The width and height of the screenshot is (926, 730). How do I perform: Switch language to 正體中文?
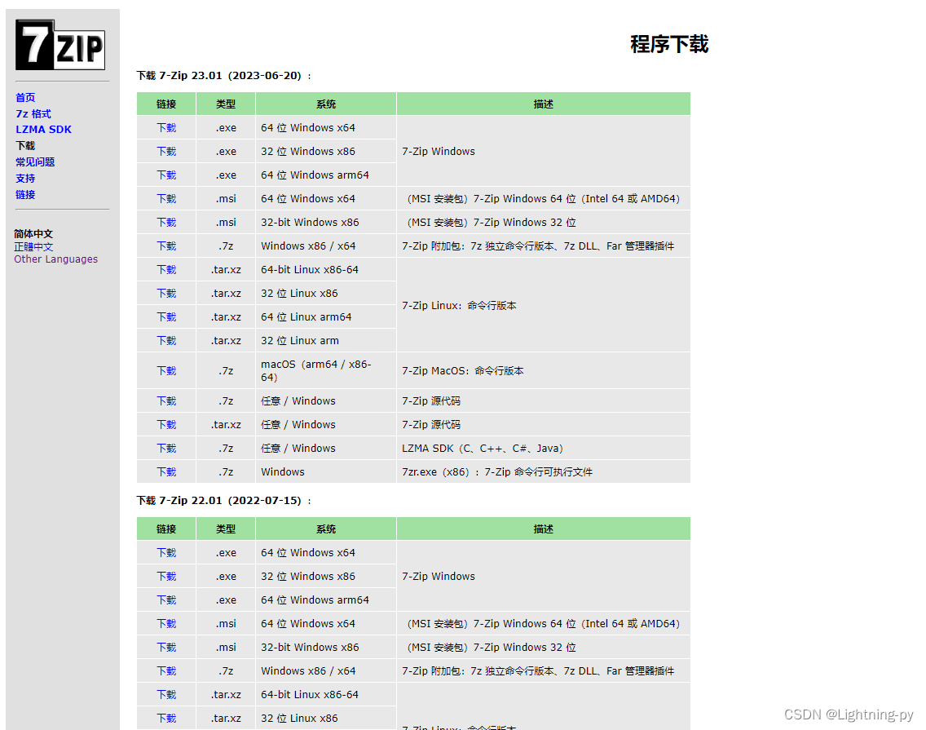pos(33,246)
